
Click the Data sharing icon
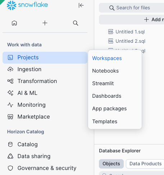[x=10, y=156]
